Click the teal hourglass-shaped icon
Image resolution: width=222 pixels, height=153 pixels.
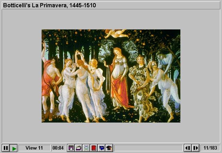[x=86, y=148]
